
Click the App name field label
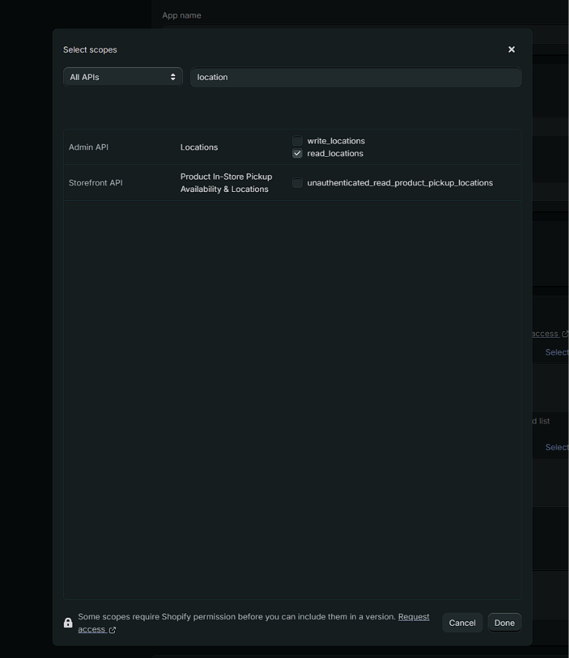[x=182, y=15]
